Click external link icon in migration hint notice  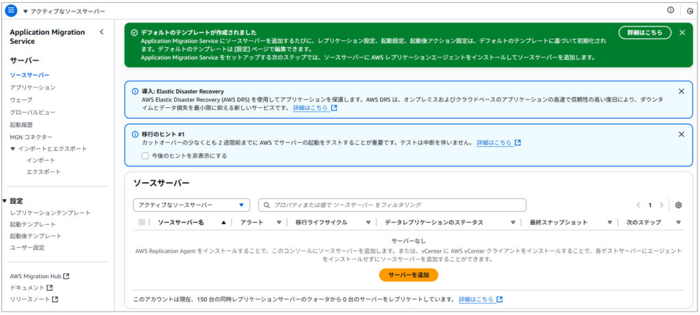tap(517, 143)
